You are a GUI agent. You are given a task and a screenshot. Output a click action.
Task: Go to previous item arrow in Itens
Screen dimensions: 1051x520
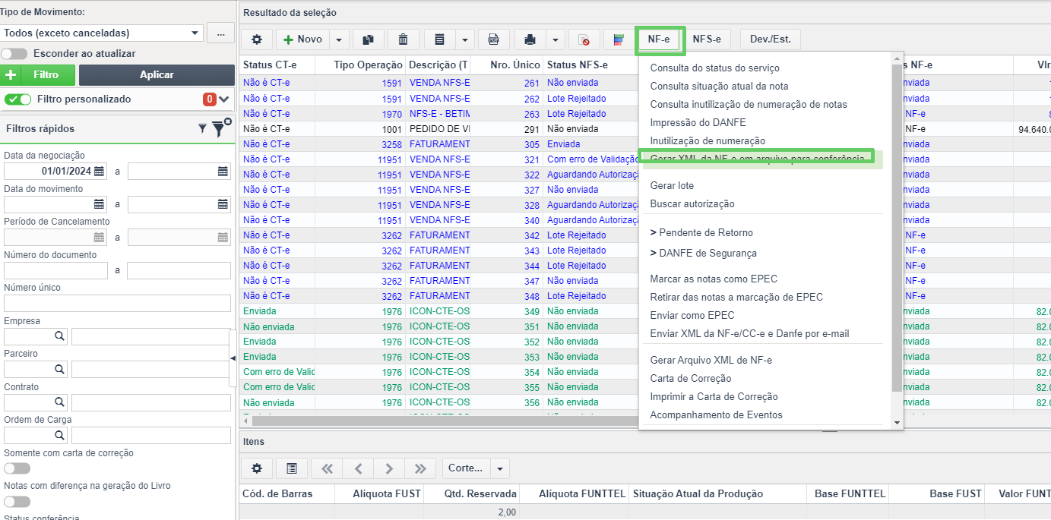pyautogui.click(x=358, y=468)
